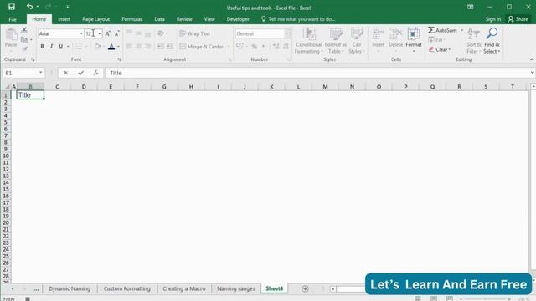Viewport: 536px width, 301px height.
Task: Toggle Wrap Text
Action: (x=195, y=33)
